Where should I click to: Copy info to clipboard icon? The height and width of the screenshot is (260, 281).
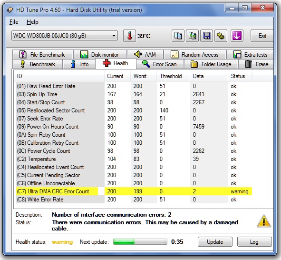(178, 36)
